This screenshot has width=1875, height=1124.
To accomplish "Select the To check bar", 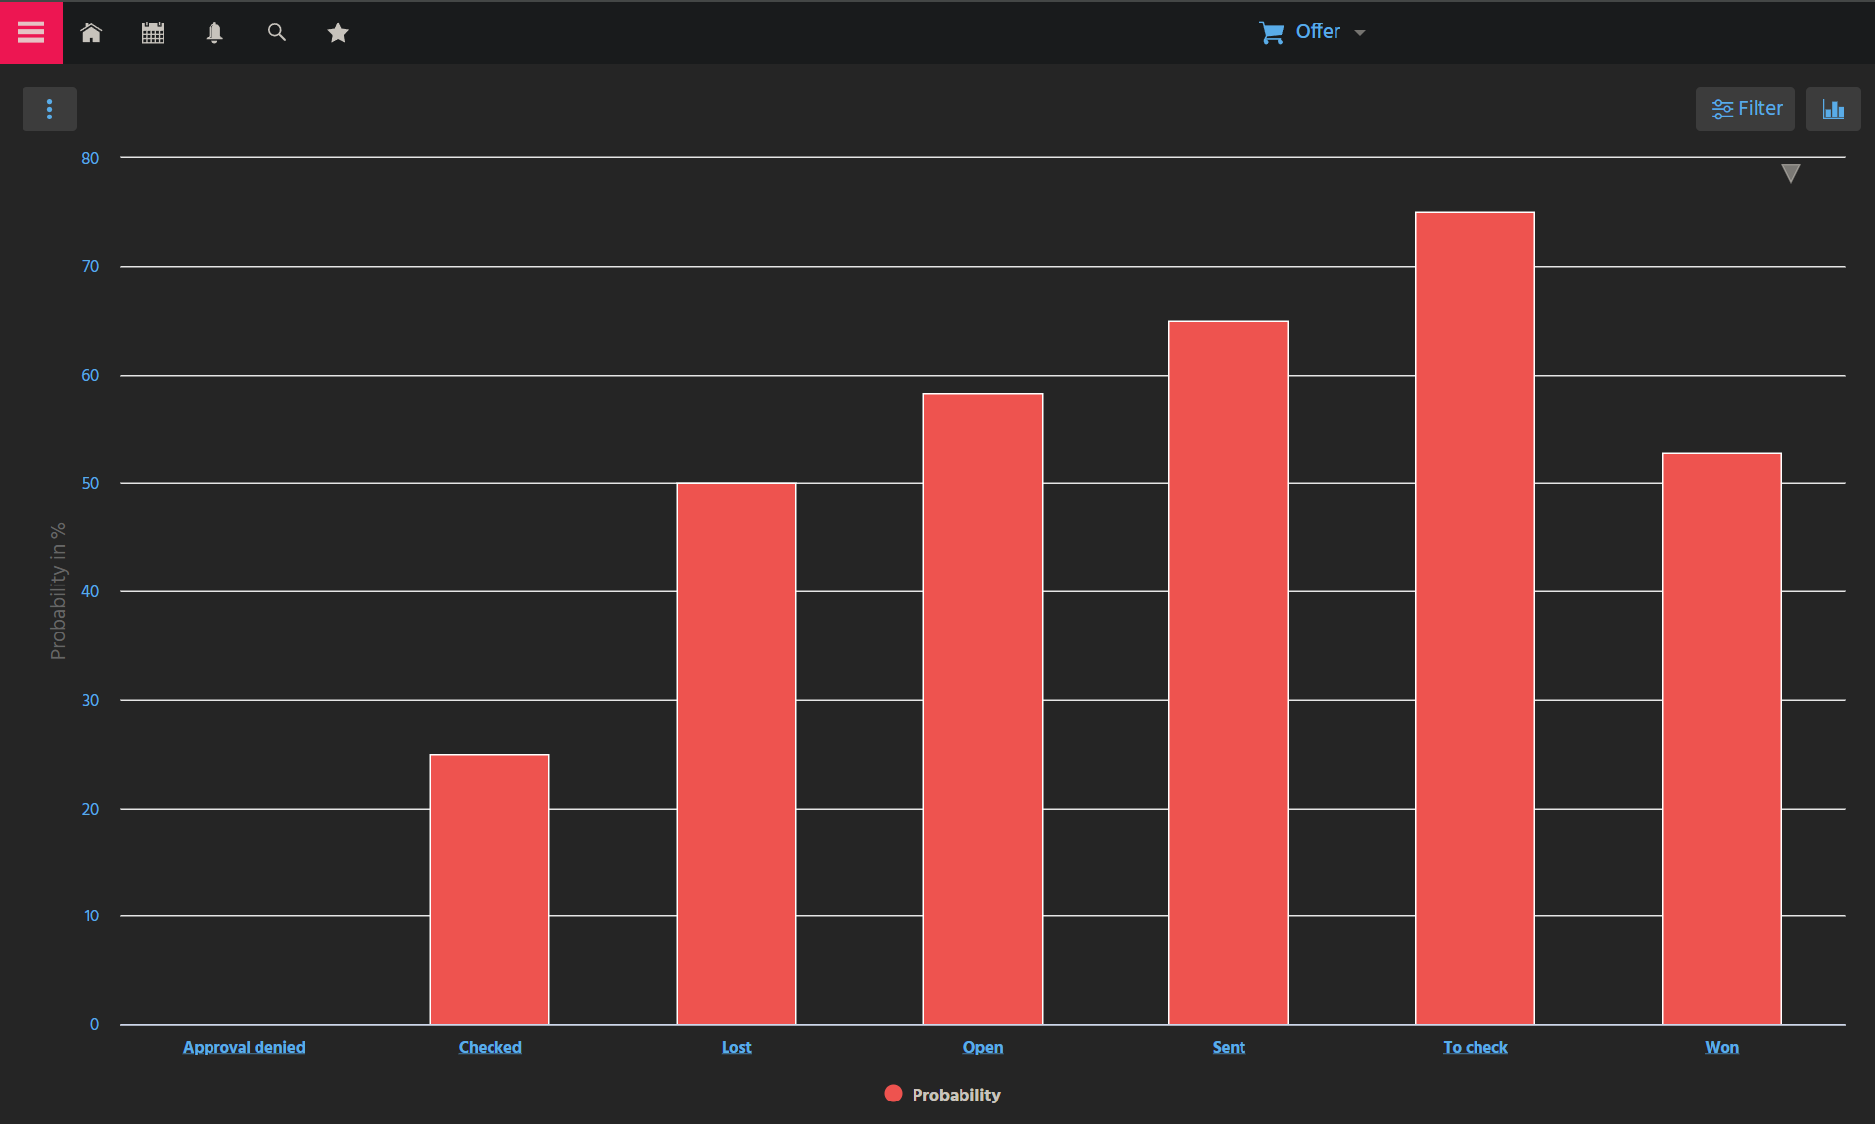I will point(1475,617).
